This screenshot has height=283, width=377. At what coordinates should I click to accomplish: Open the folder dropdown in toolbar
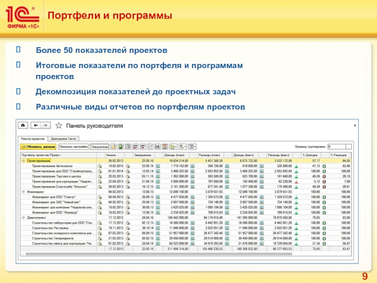(173, 147)
